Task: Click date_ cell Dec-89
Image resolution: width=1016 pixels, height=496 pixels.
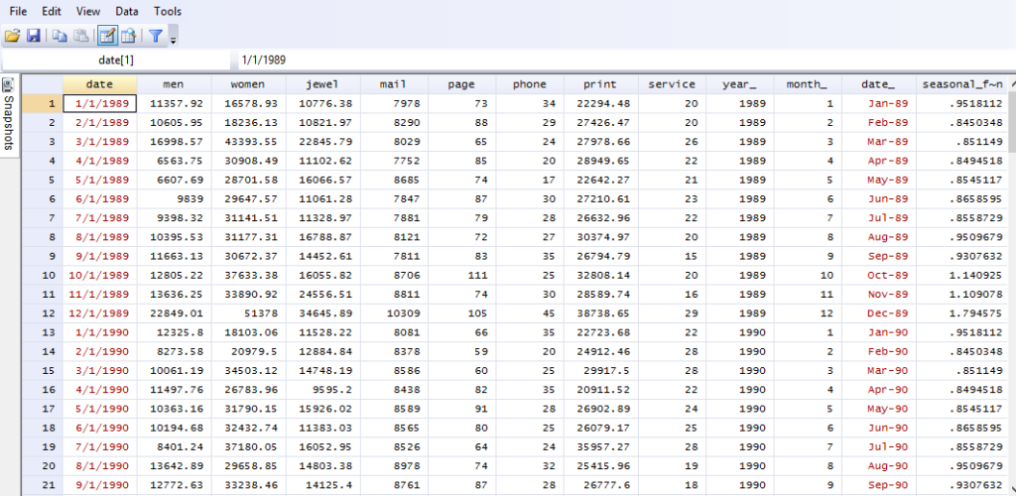Action: (x=879, y=313)
